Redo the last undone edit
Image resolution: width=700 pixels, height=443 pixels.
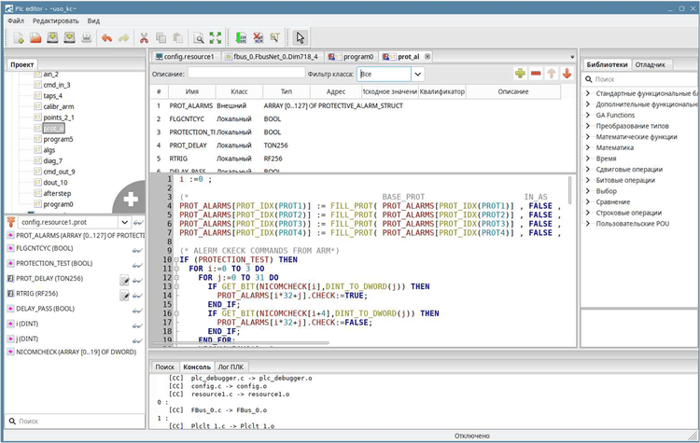click(x=123, y=38)
